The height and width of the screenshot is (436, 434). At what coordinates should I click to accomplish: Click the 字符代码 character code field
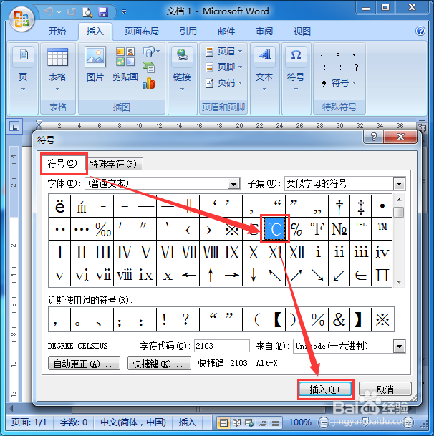pyautogui.click(x=222, y=346)
